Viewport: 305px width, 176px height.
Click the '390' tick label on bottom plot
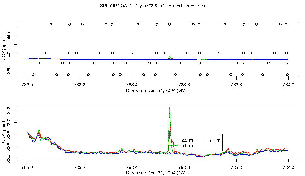9,123
